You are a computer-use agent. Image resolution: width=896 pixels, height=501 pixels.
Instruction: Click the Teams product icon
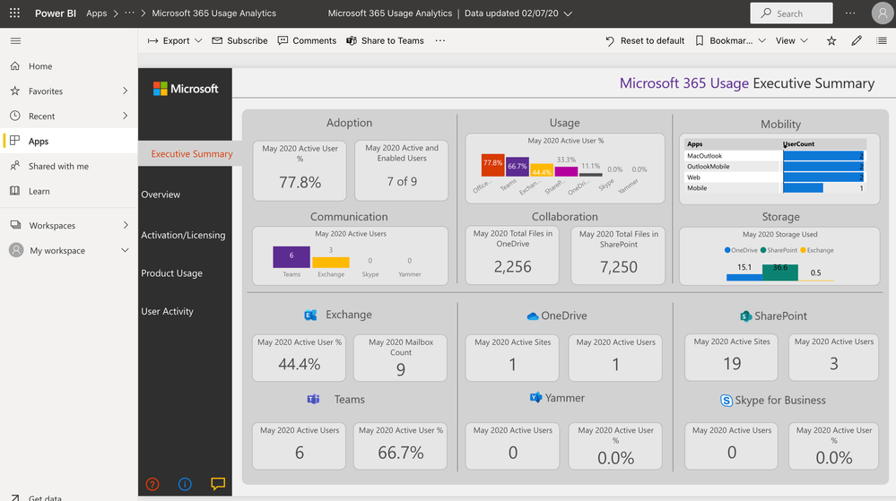313,400
